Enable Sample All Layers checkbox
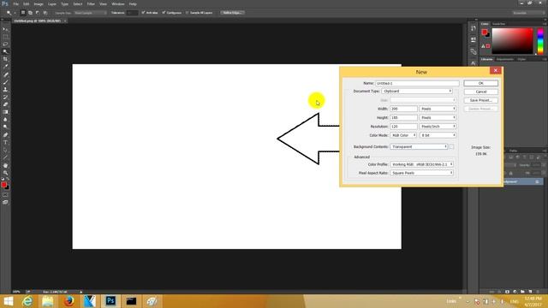 (x=188, y=13)
